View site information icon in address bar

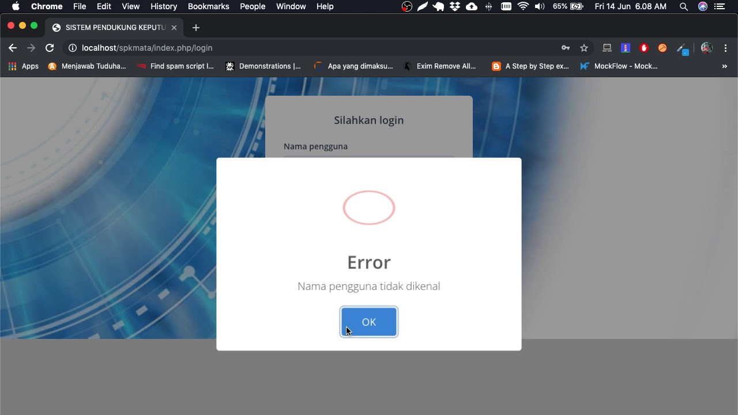pyautogui.click(x=73, y=48)
